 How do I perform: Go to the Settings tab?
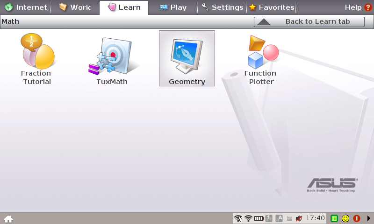pyautogui.click(x=222, y=7)
